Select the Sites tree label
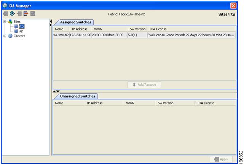Viewport: 244px width, 165px height. pos(17,21)
